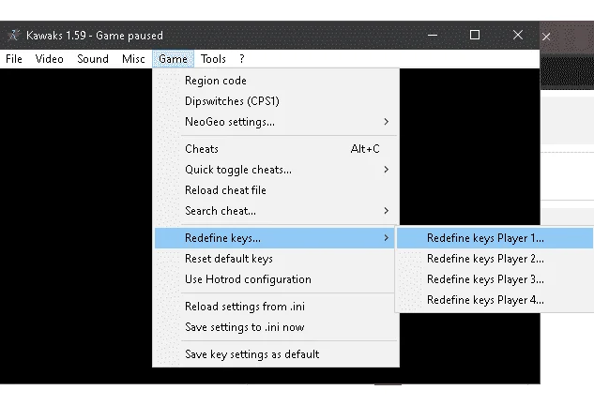Click the Kawaks app icon in title bar
Image resolution: width=594 pixels, height=405 pixels.
pyautogui.click(x=14, y=36)
